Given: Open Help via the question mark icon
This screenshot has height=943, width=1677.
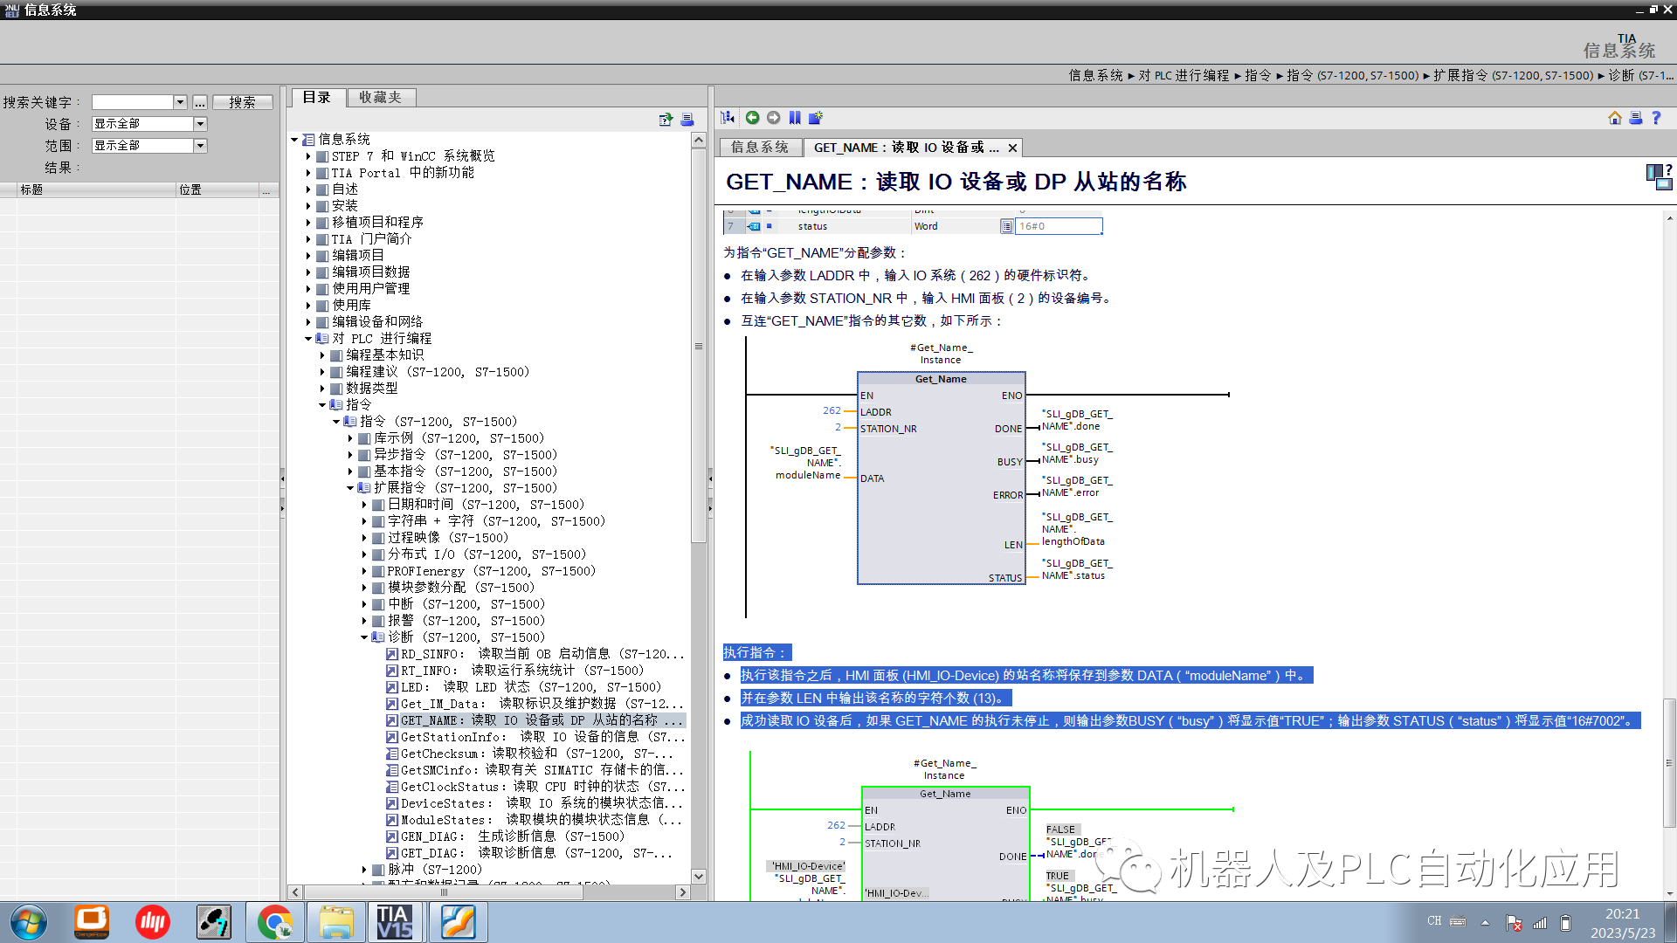Looking at the screenshot, I should tap(1657, 117).
